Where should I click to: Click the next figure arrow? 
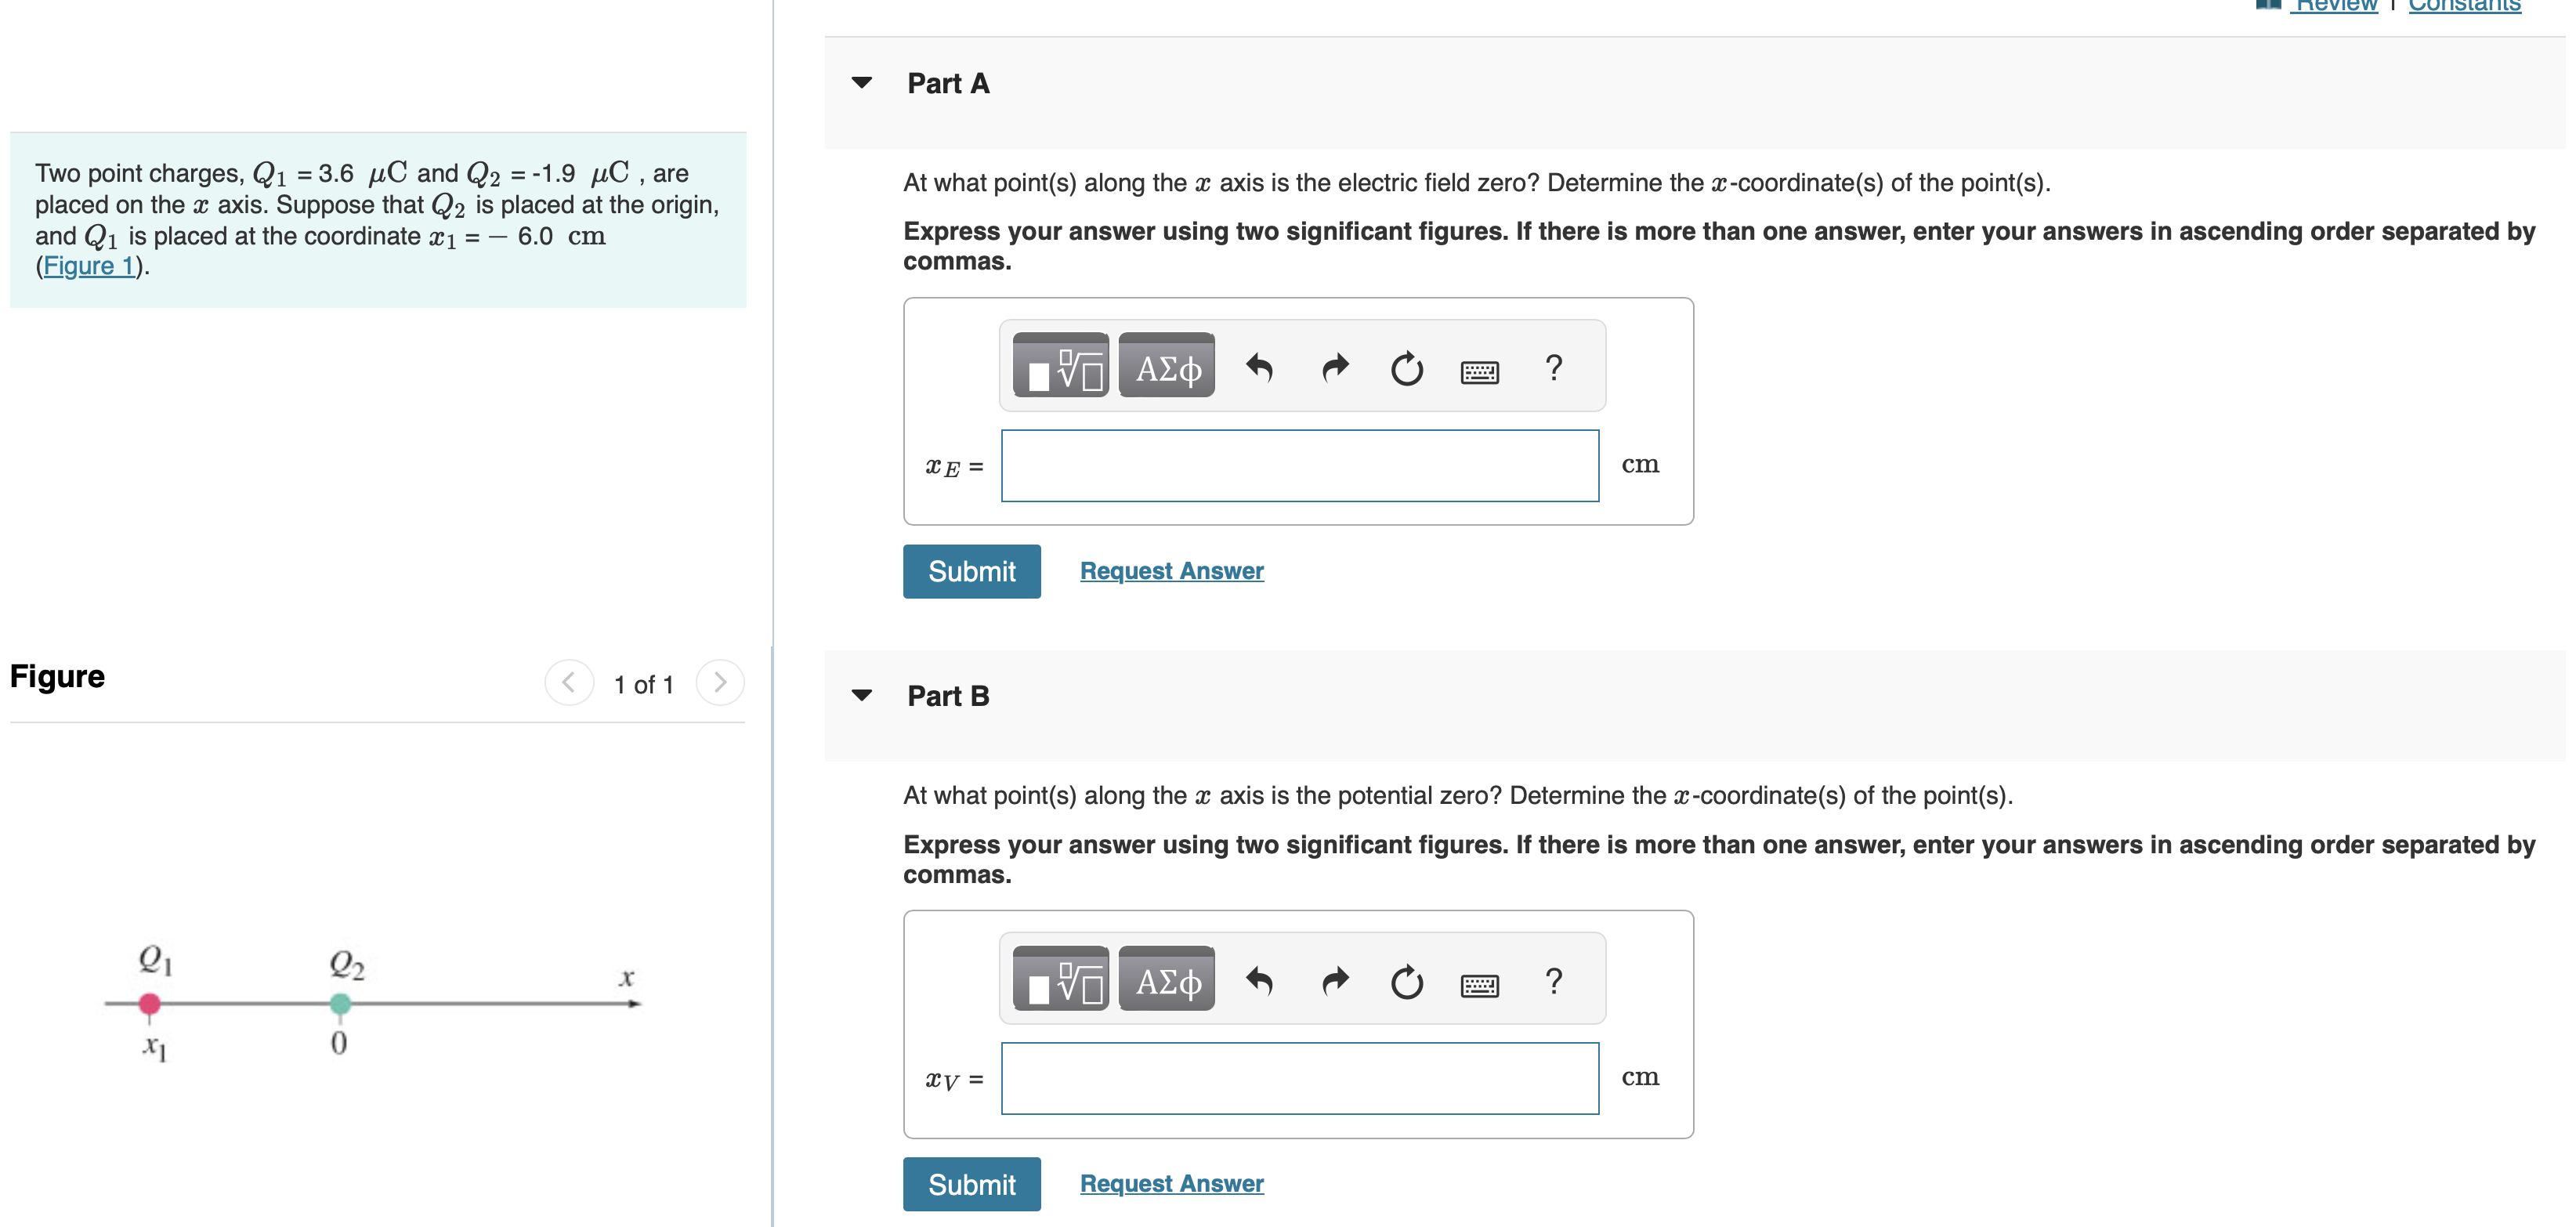click(x=720, y=683)
